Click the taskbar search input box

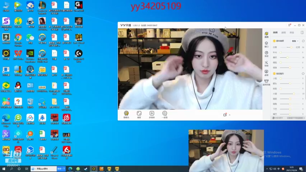[x=44, y=169]
